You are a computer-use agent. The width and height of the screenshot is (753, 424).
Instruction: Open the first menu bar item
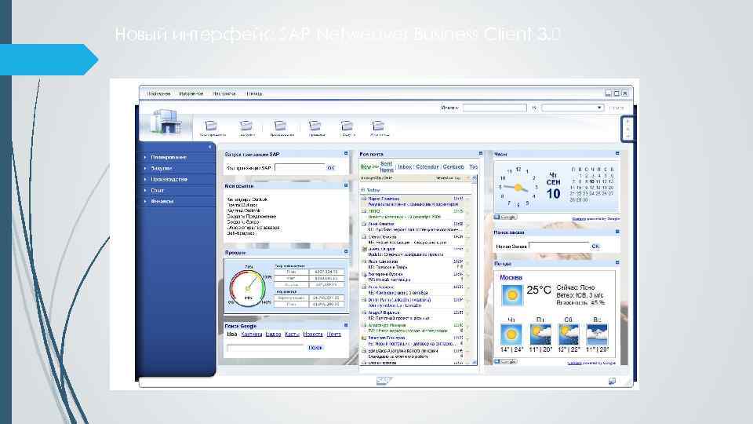pos(158,93)
